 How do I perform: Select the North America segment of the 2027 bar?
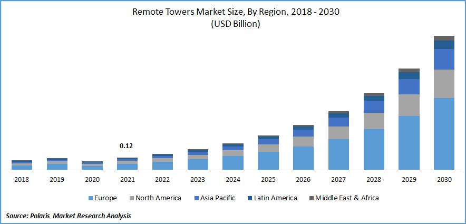tap(338, 133)
